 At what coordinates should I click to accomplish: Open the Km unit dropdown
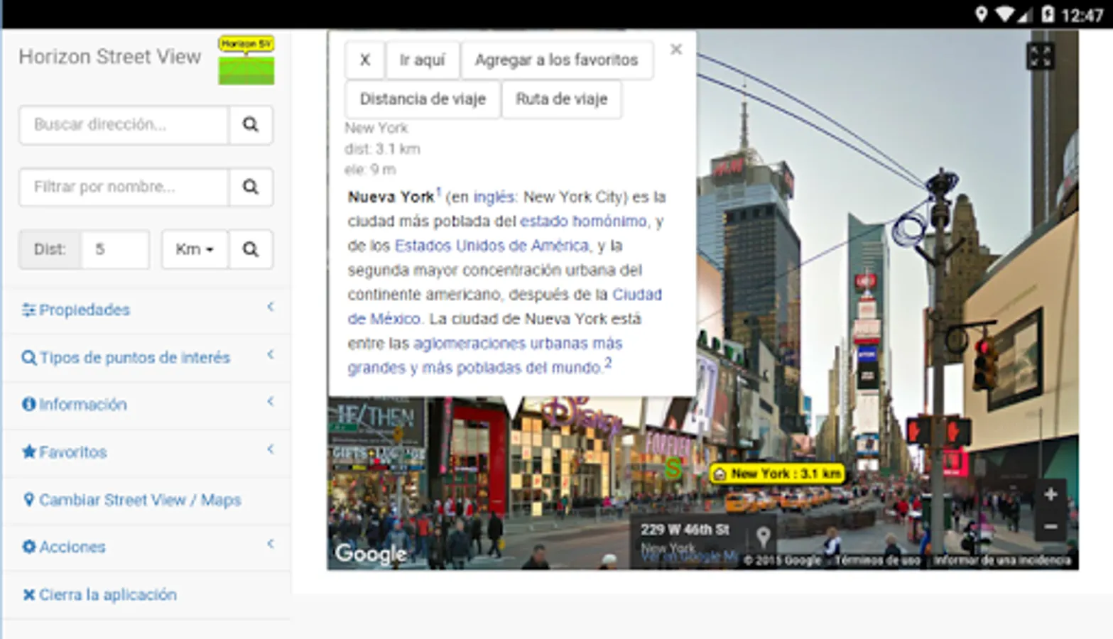pos(195,249)
